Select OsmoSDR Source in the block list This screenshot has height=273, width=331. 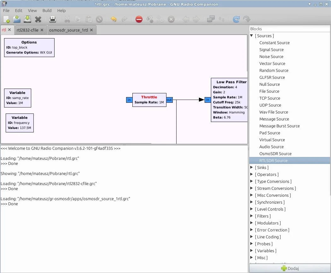[x=275, y=154]
